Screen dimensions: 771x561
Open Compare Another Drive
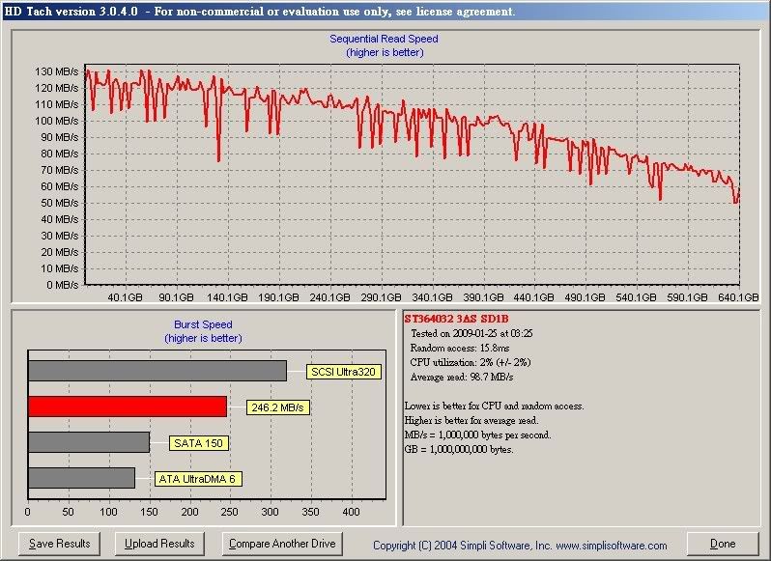(282, 544)
